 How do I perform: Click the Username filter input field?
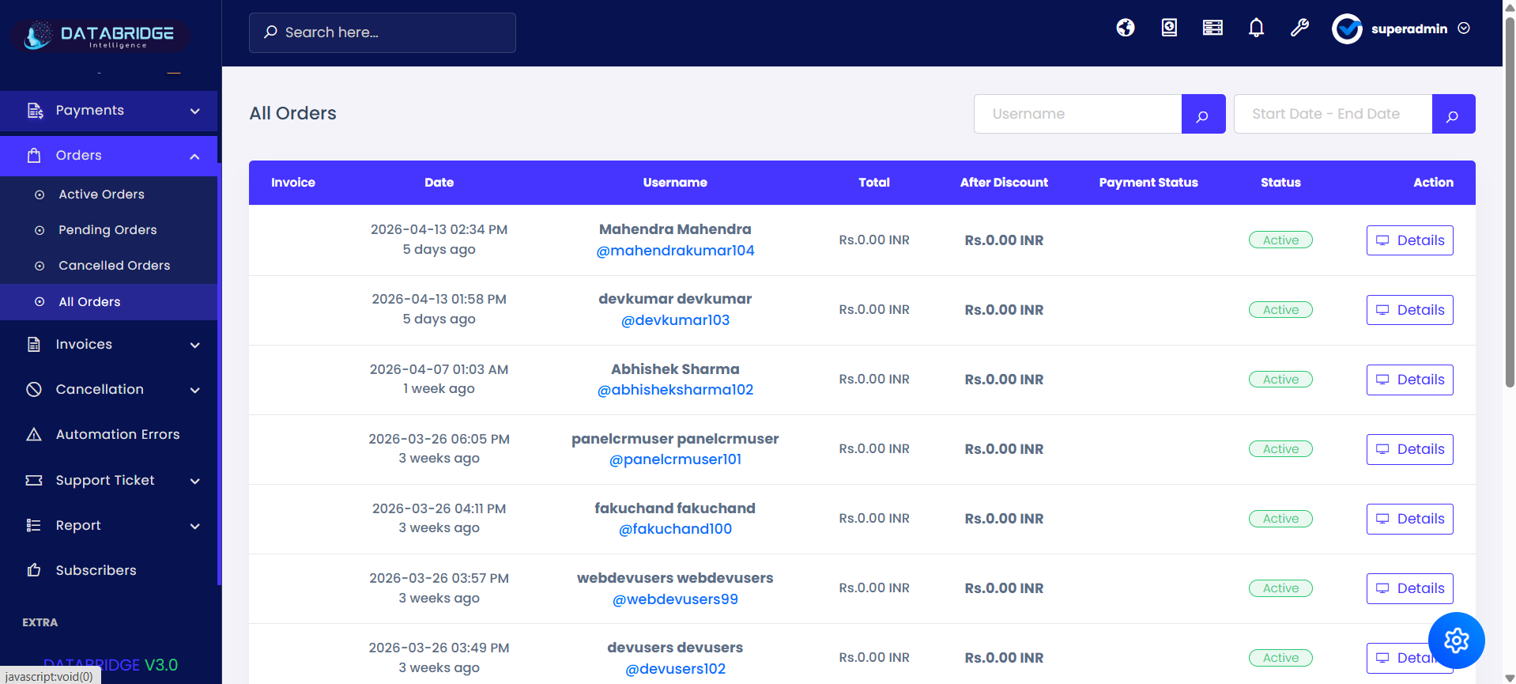1077,114
